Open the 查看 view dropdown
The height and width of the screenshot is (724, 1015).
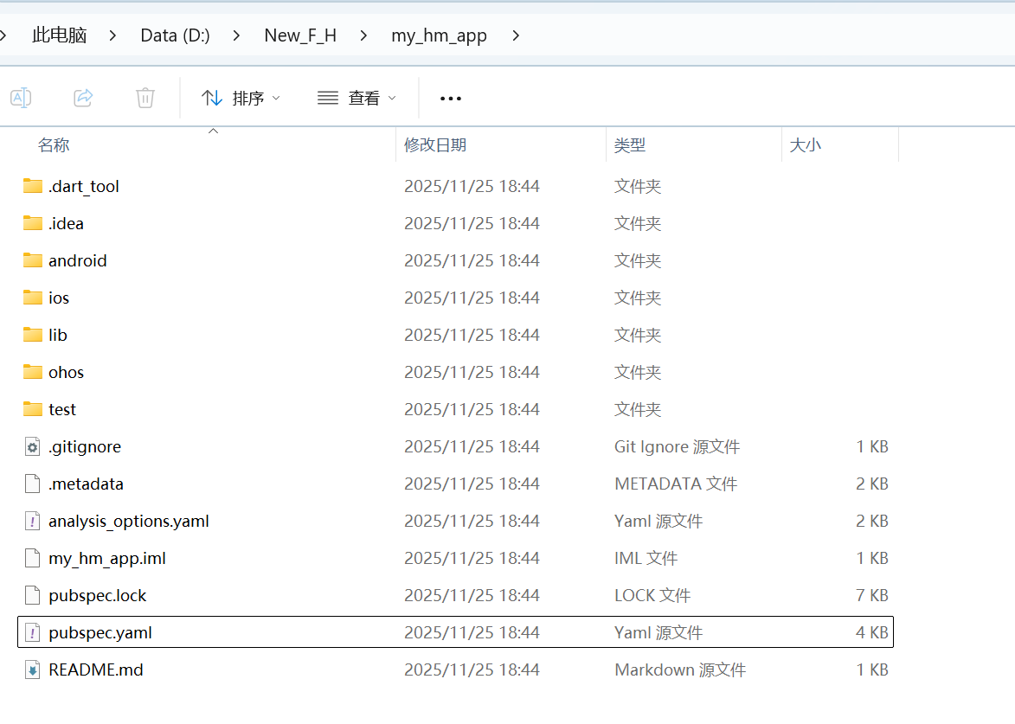pyautogui.click(x=357, y=99)
